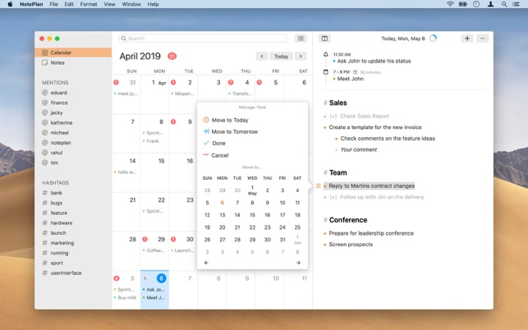Toggle bullet of Create a template task
Viewport: 528px width, 330px height.
click(x=325, y=127)
